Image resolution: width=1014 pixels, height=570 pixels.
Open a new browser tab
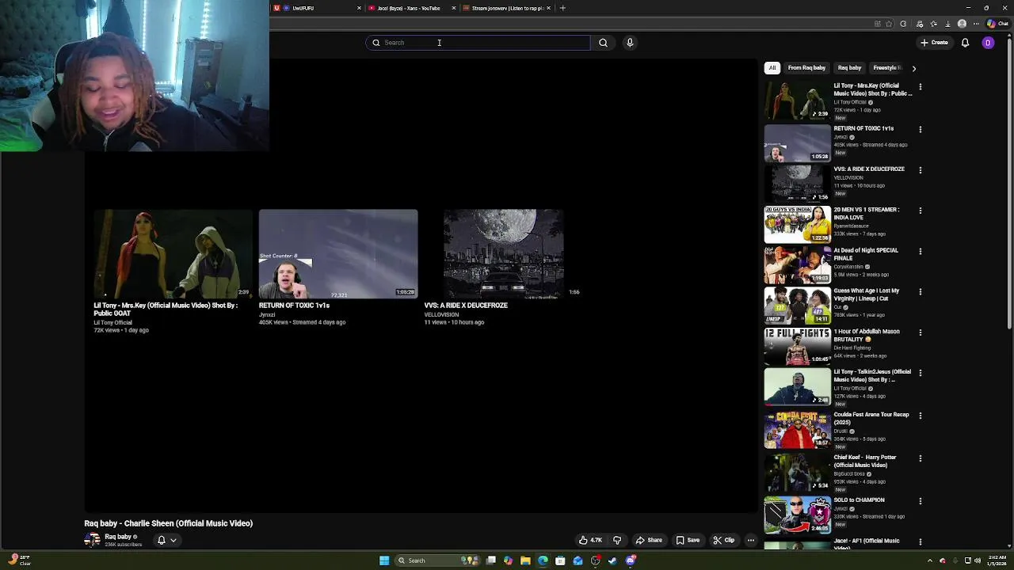[562, 8]
